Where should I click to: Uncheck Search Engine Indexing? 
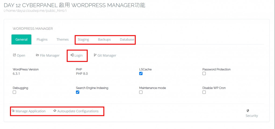[78, 92]
